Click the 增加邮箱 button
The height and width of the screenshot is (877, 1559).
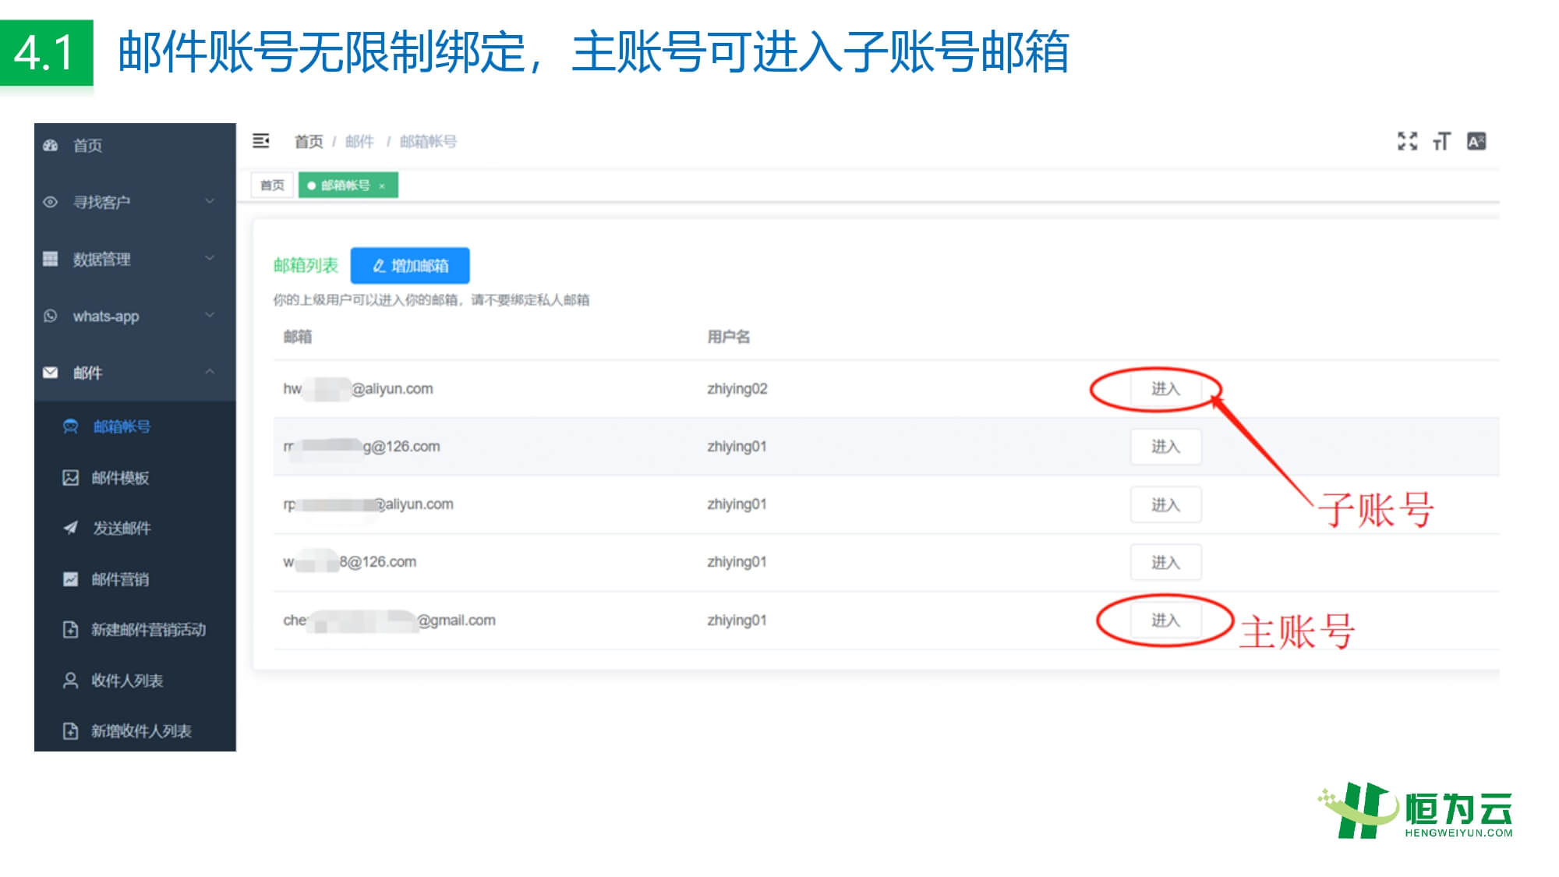click(410, 266)
